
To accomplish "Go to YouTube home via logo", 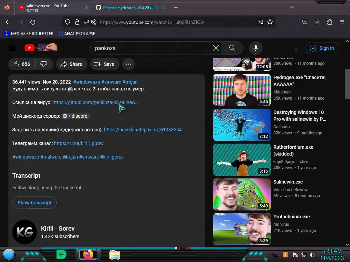I will coord(41,47).
